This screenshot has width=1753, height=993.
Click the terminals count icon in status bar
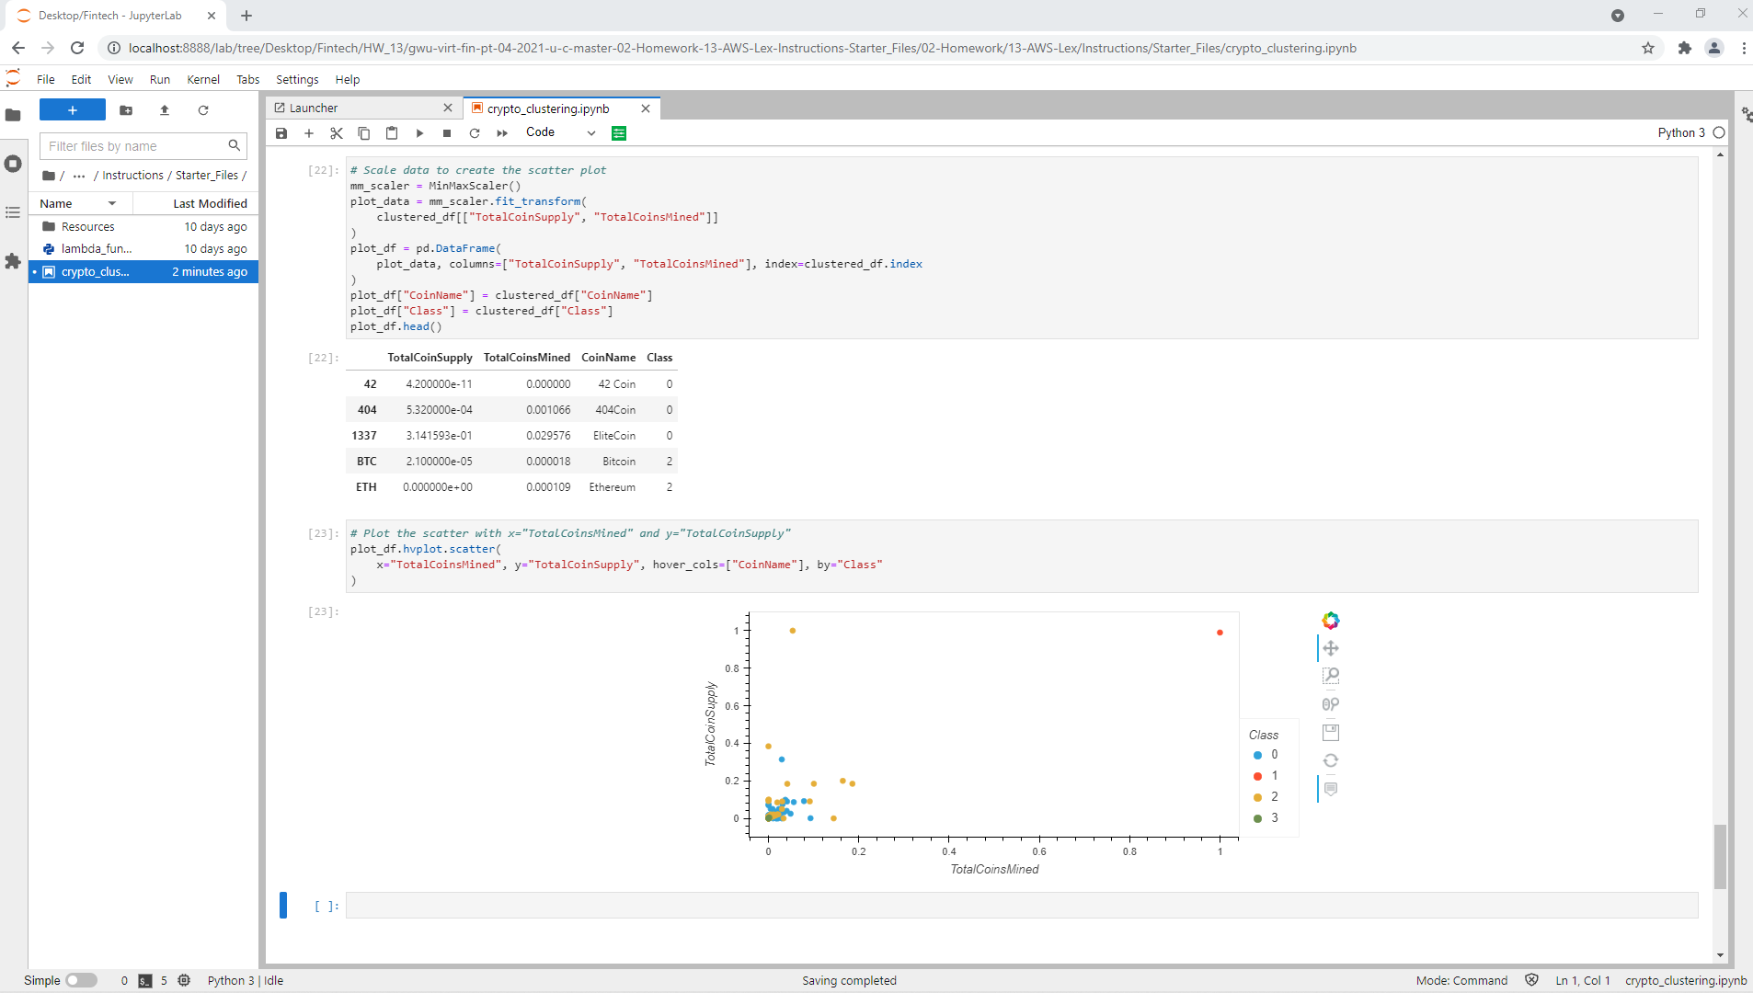click(x=145, y=981)
